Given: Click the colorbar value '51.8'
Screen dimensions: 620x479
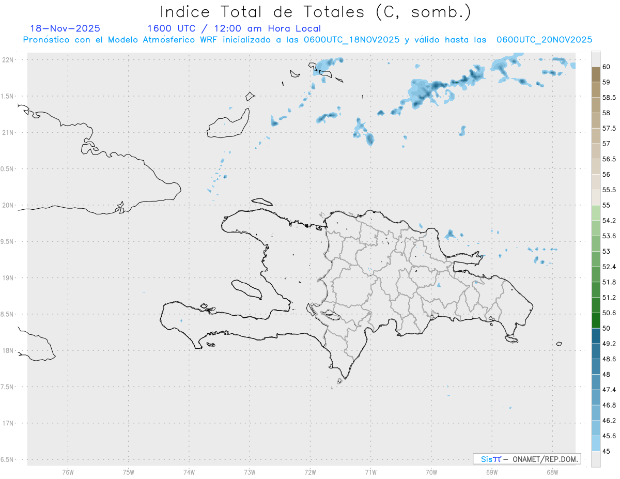Looking at the screenshot, I should pos(609,282).
